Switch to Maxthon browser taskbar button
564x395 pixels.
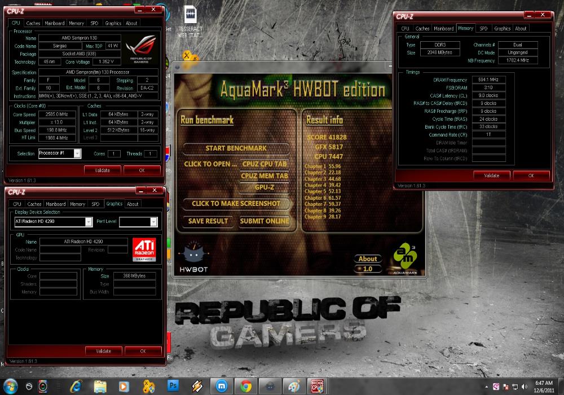[x=221, y=387]
